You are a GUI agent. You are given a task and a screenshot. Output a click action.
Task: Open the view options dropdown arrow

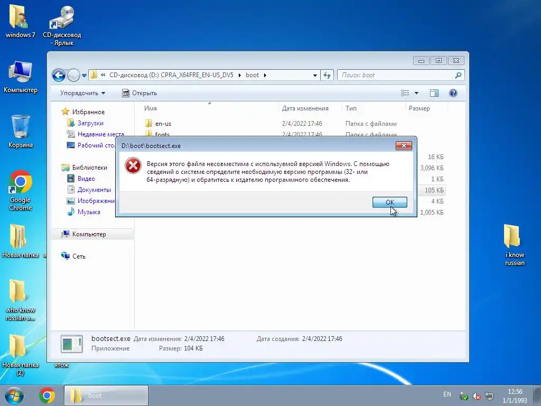(x=416, y=93)
